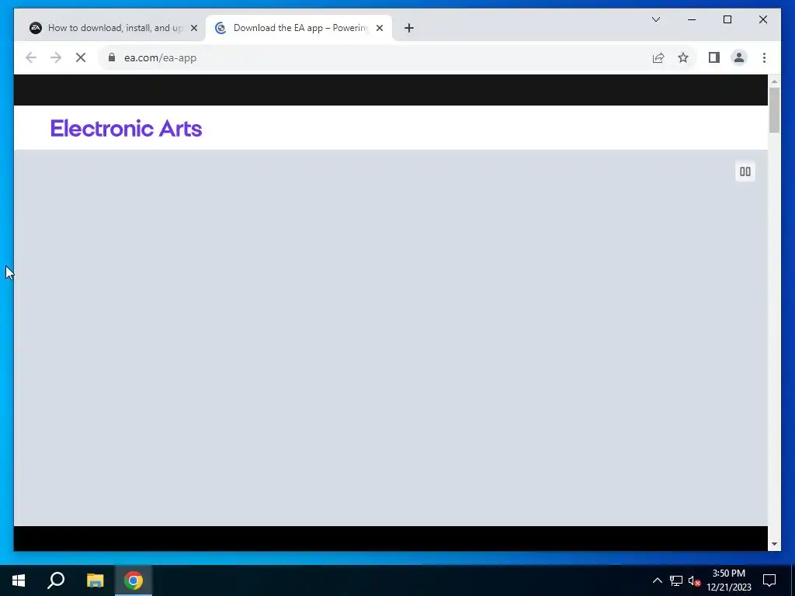Image resolution: width=795 pixels, height=596 pixels.
Task: Close the Chrome window
Action: pyautogui.click(x=762, y=19)
